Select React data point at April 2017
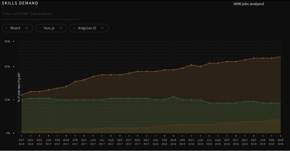The width and height of the screenshot is (290, 151). point(75,81)
